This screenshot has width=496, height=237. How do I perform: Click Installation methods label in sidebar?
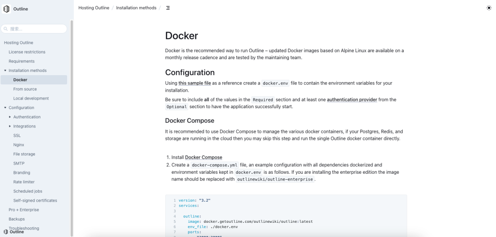pyautogui.click(x=28, y=71)
